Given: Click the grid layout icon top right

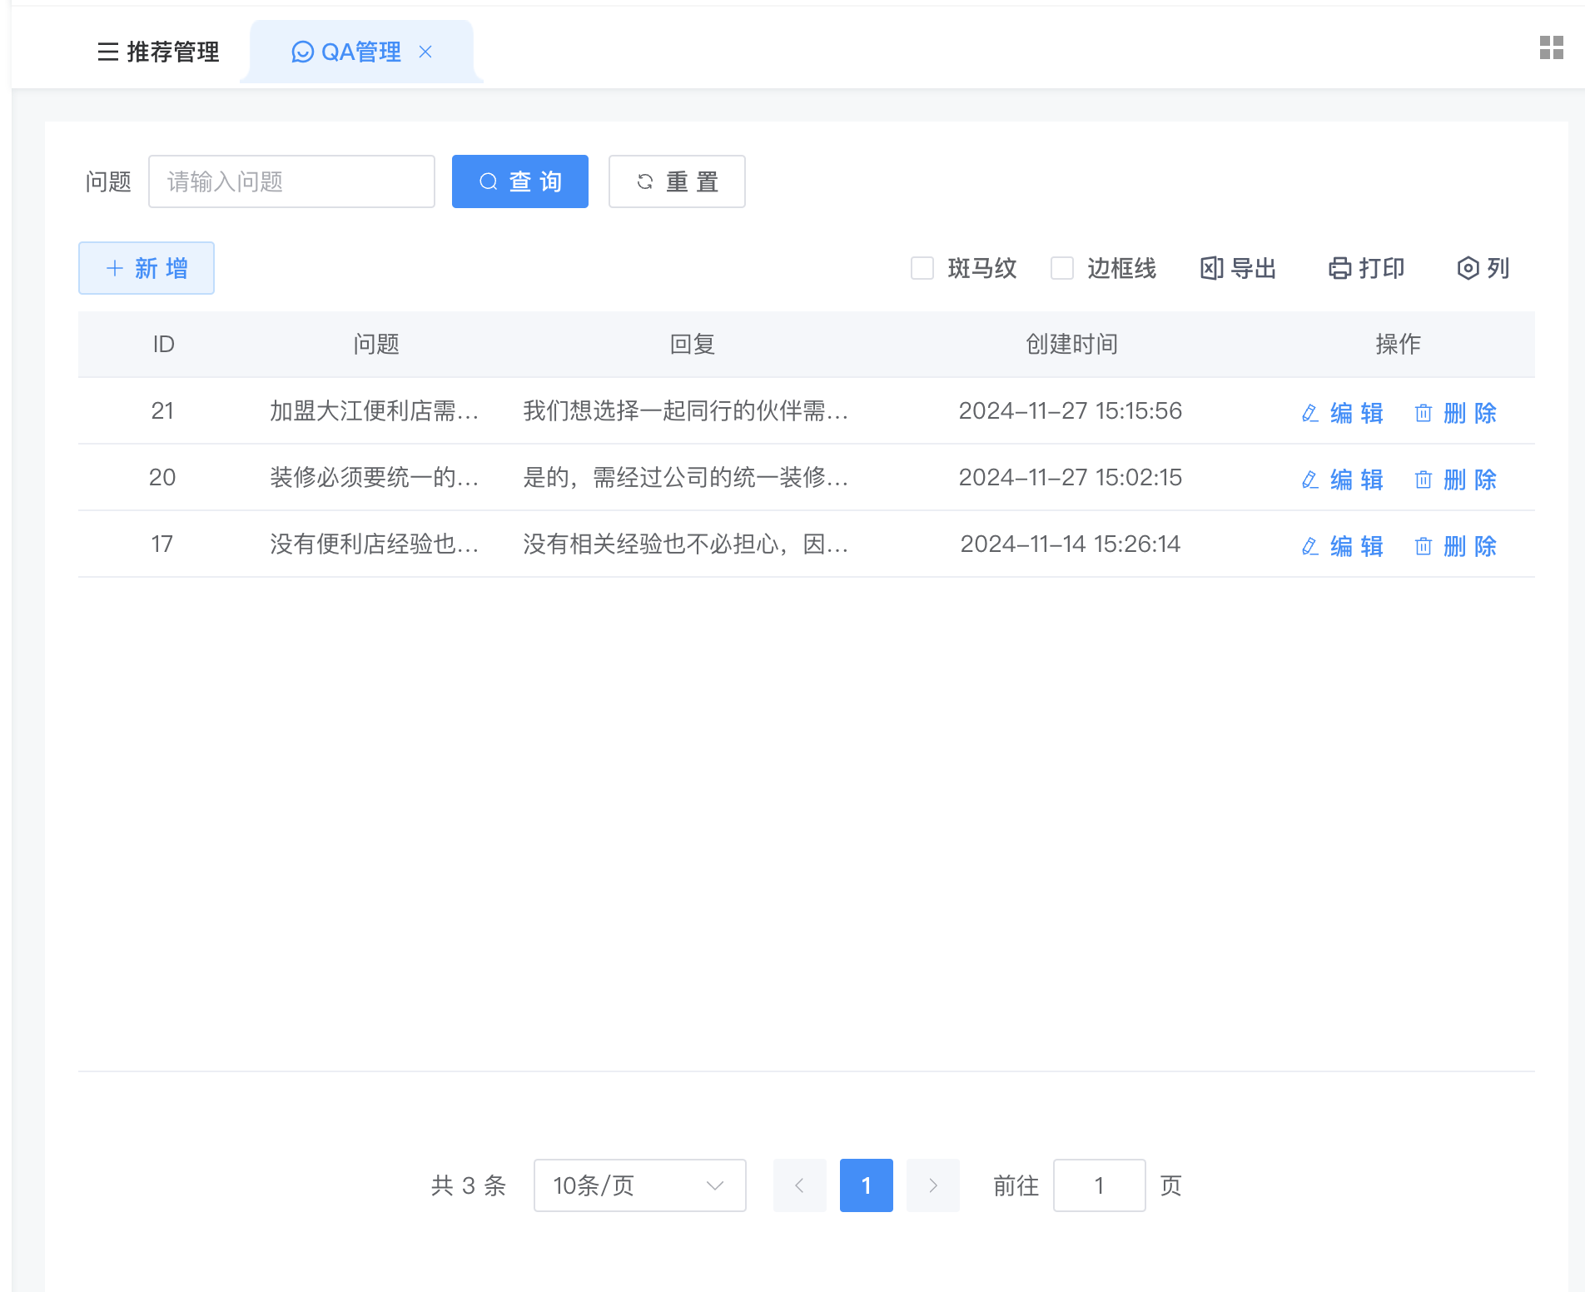Looking at the screenshot, I should pos(1552,49).
